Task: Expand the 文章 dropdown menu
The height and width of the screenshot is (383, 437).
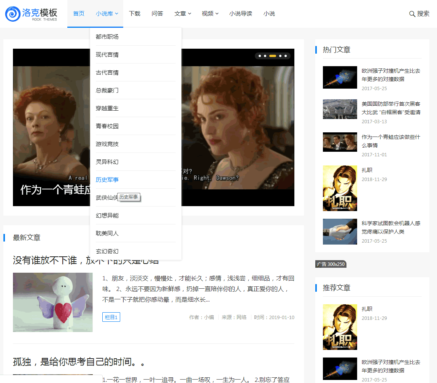Action: 183,14
